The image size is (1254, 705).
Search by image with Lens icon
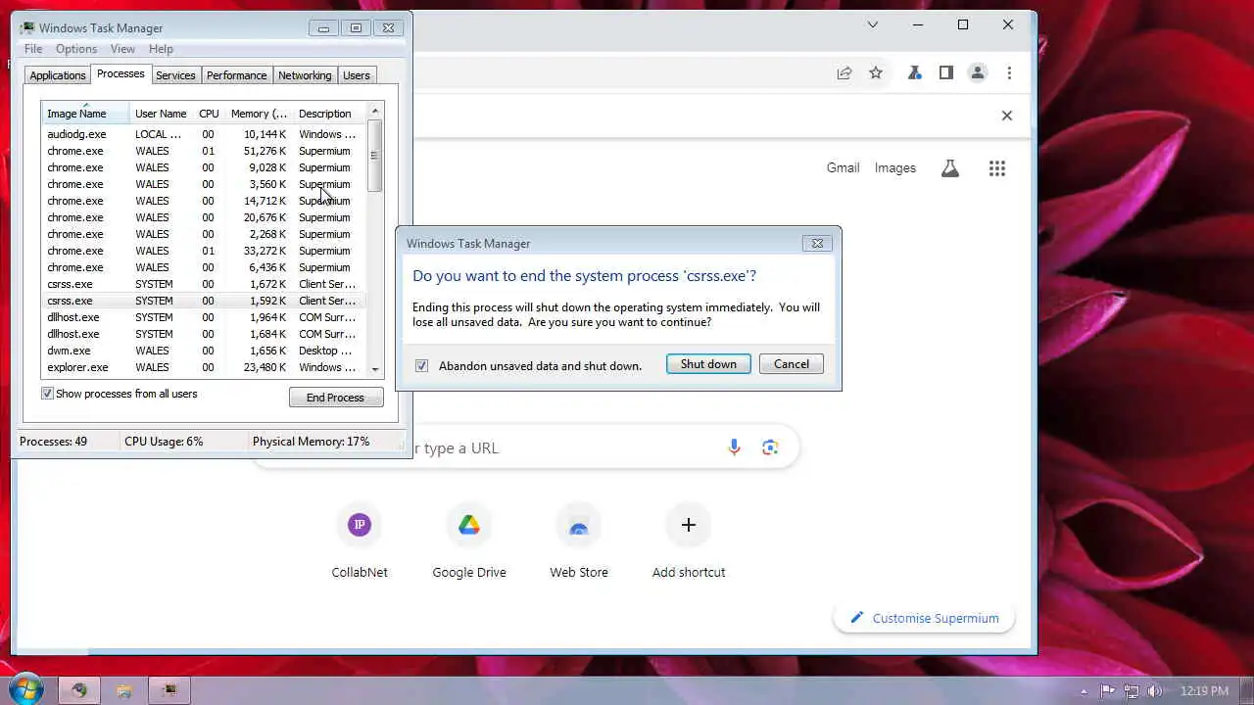pos(770,447)
